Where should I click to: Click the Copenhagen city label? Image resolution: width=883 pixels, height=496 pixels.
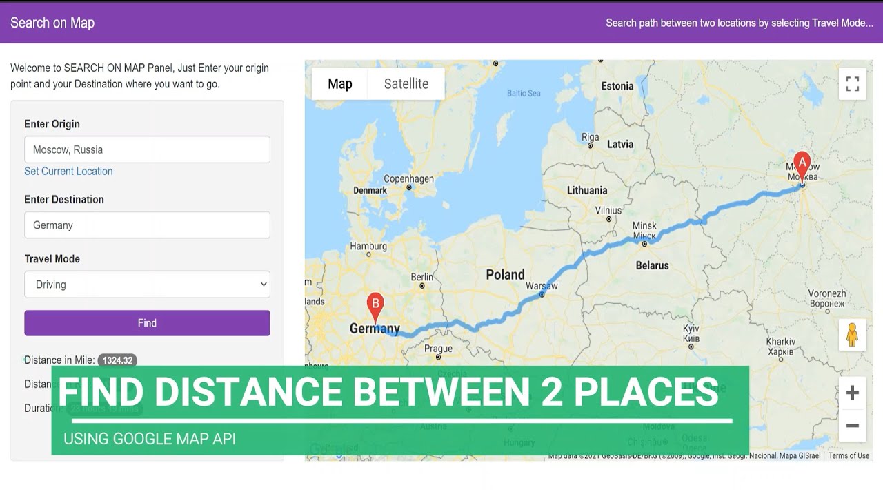click(408, 178)
